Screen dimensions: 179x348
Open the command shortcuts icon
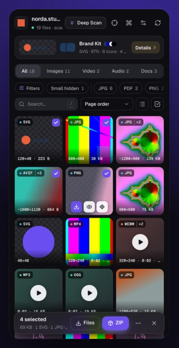click(x=129, y=23)
